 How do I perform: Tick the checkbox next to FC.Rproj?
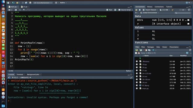point(137,85)
